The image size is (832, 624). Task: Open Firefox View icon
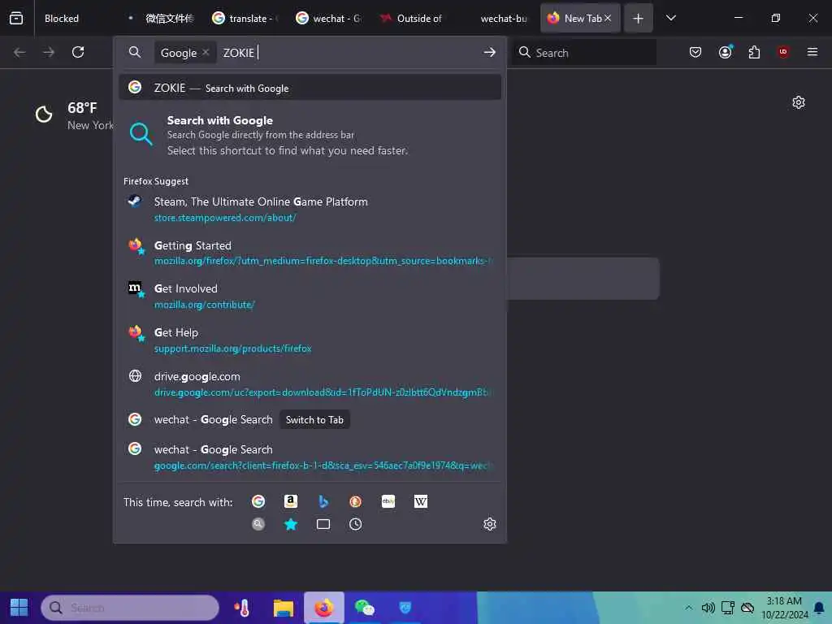pos(16,18)
